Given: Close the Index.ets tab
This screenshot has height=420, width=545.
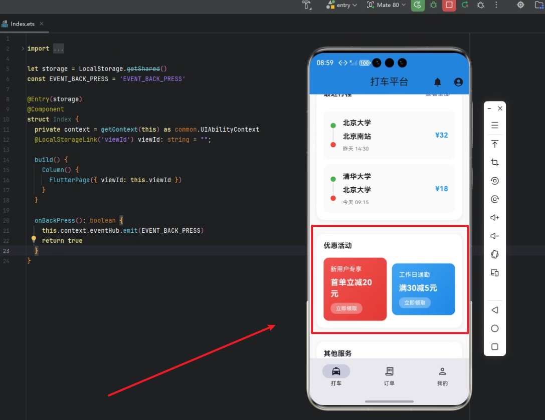Looking at the screenshot, I should [42, 24].
